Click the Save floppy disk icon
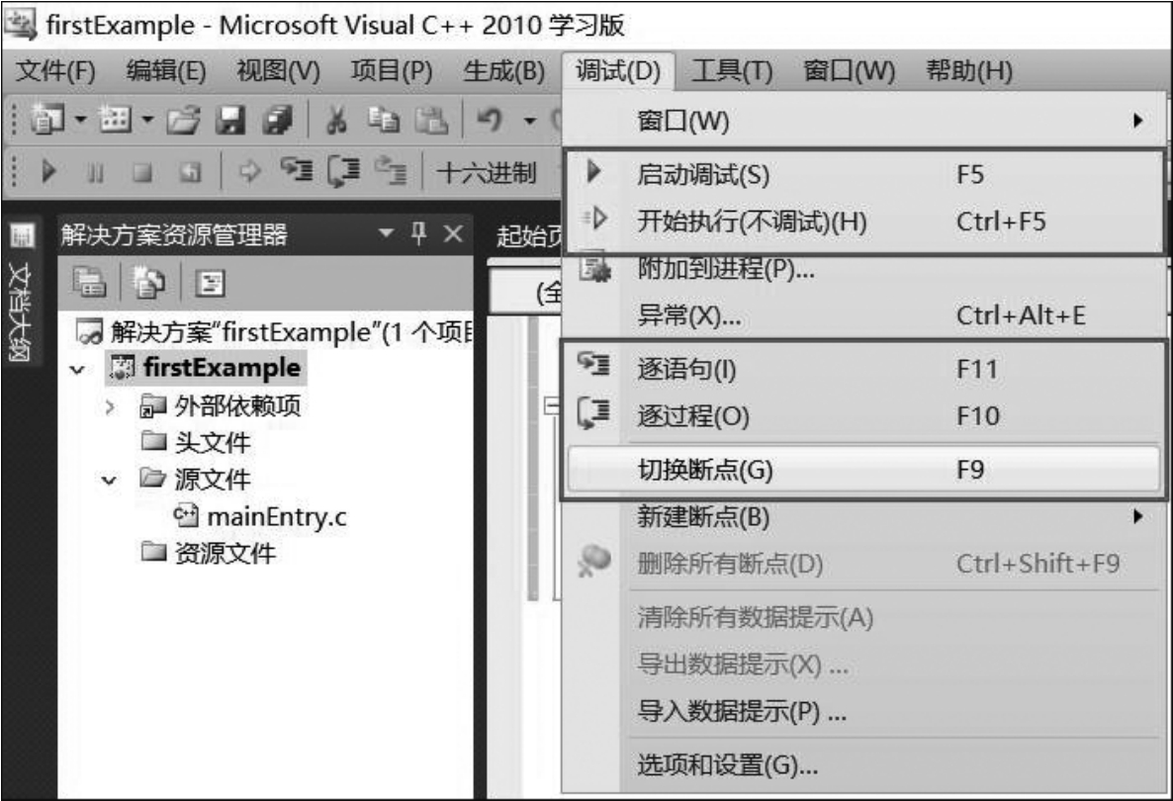 [230, 121]
